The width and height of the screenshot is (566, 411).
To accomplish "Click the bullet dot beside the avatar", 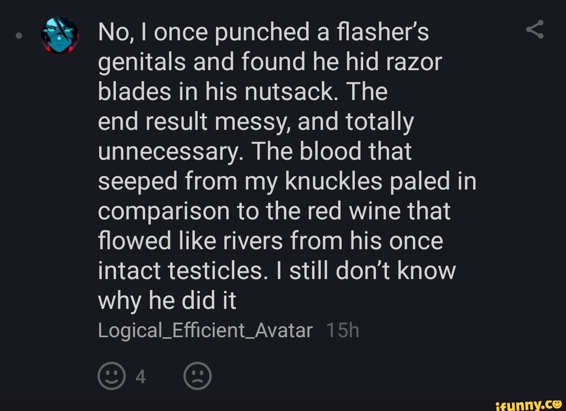I will (x=19, y=37).
